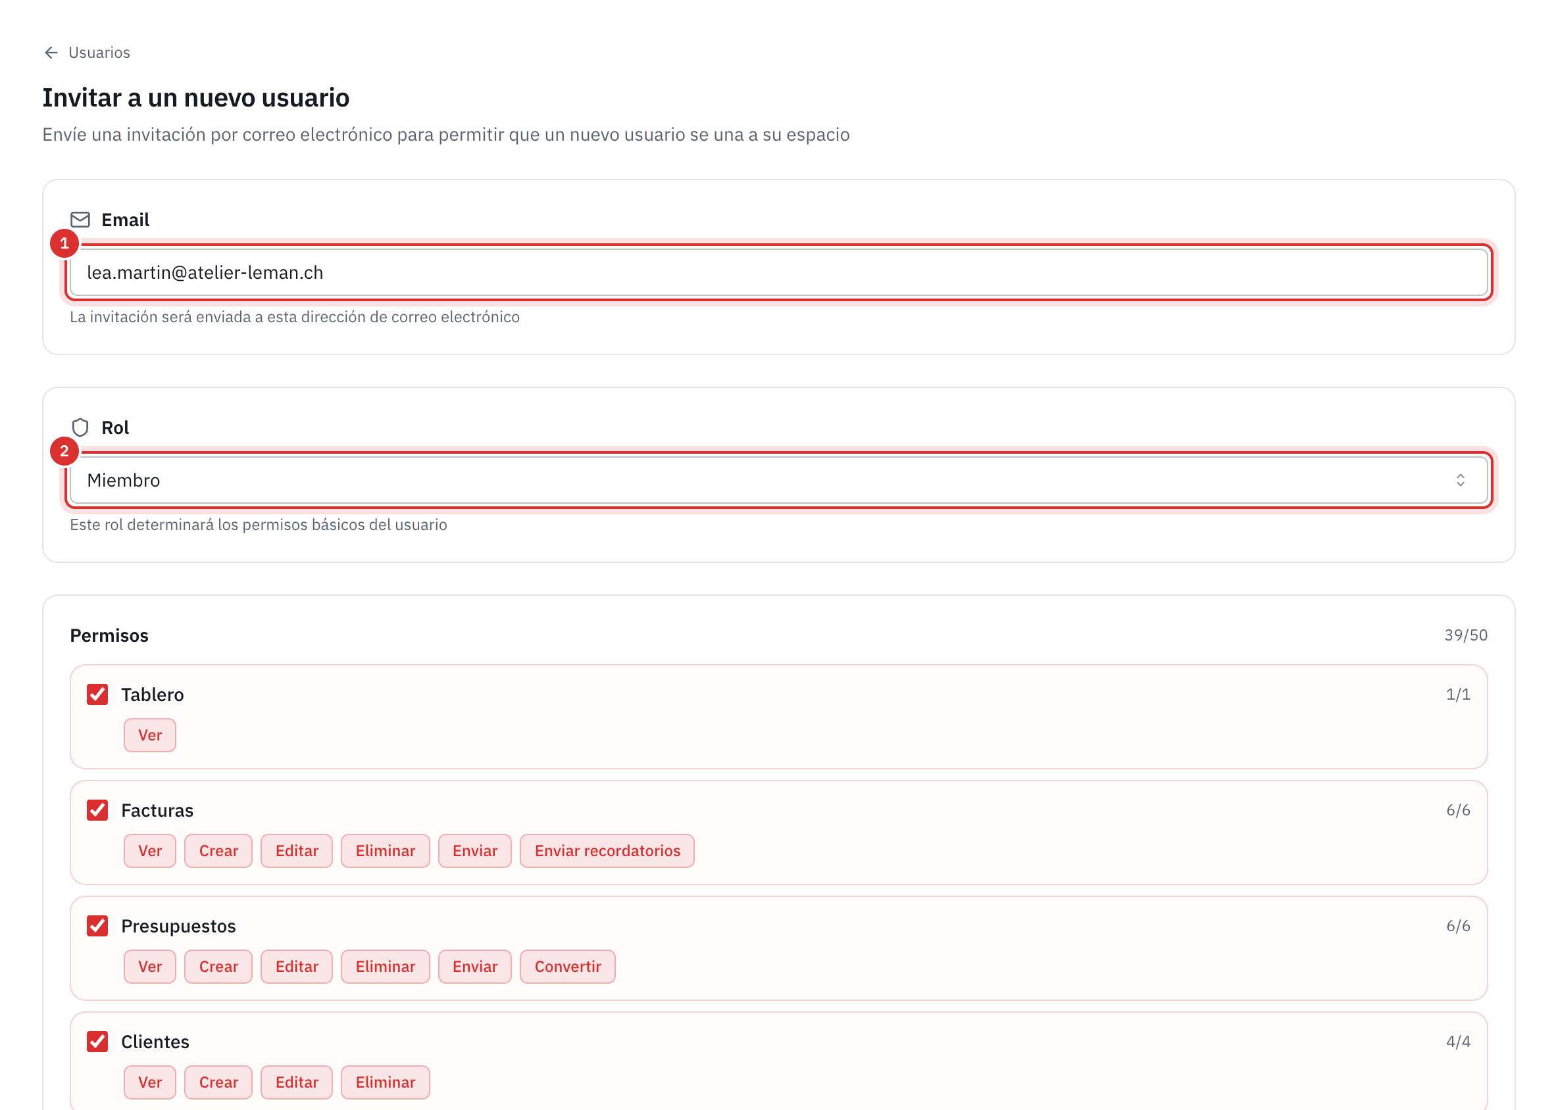Screen dimensions: 1558x1110
Task: Focus the email address input field
Action: click(x=778, y=272)
